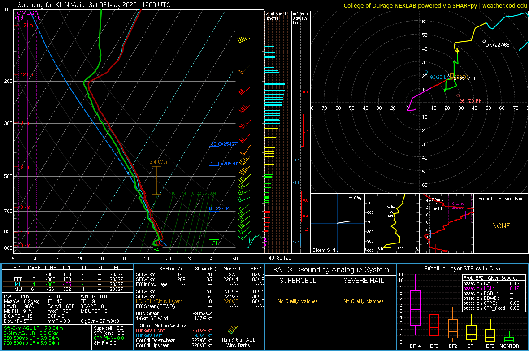529x351 pixels.
Task: Click the 'BRN Shear =' line
Action: point(174,313)
